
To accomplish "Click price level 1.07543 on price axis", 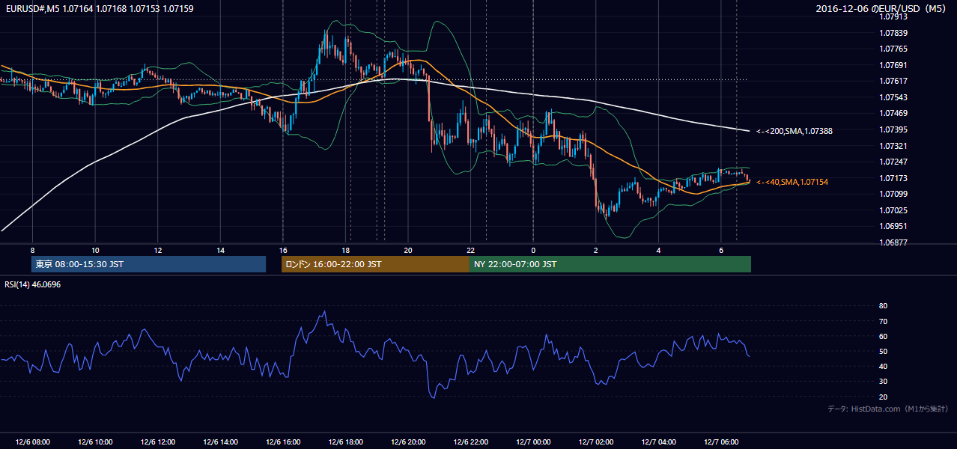I will tap(894, 97).
